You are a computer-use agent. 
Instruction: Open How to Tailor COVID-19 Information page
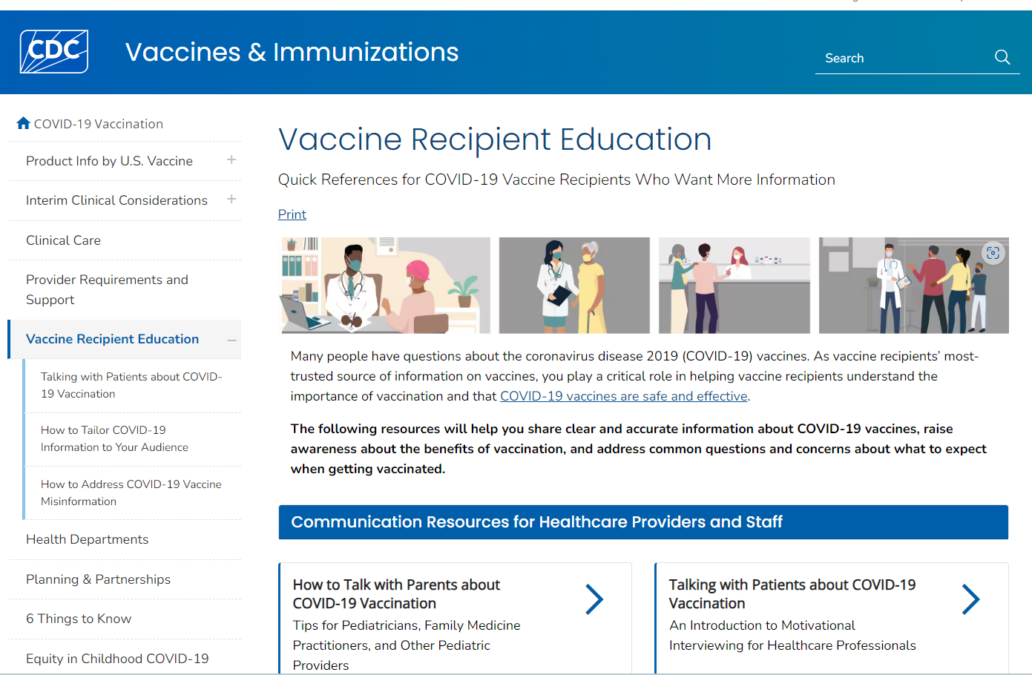(x=114, y=438)
